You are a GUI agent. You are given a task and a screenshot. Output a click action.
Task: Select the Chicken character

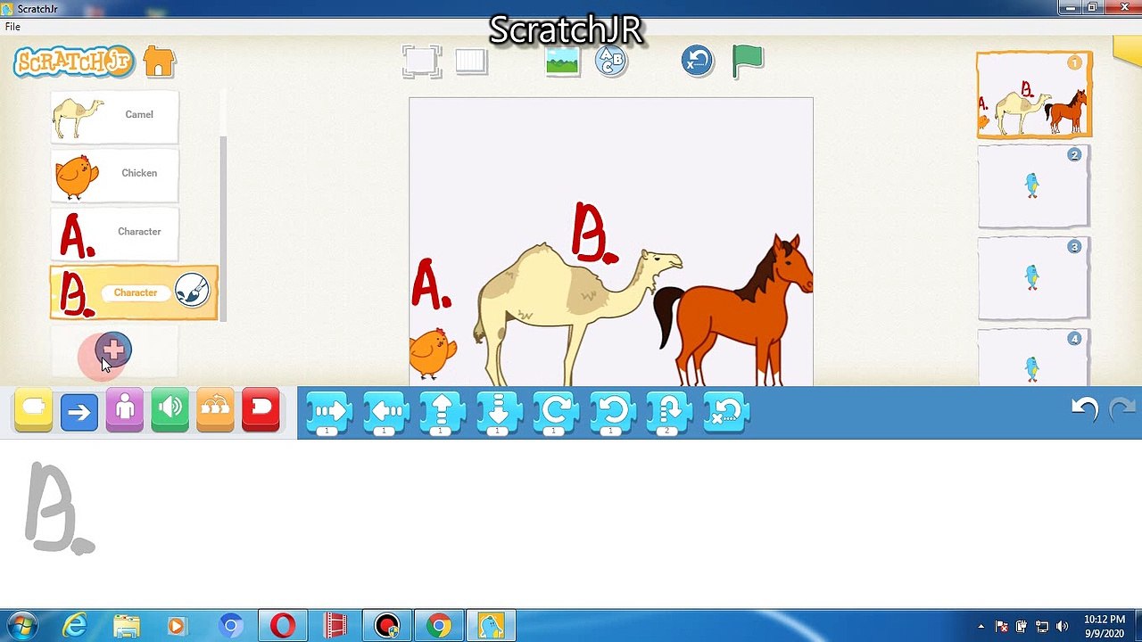click(114, 176)
